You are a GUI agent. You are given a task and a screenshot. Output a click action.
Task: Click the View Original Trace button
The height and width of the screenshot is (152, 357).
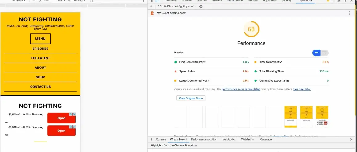click(x=191, y=98)
